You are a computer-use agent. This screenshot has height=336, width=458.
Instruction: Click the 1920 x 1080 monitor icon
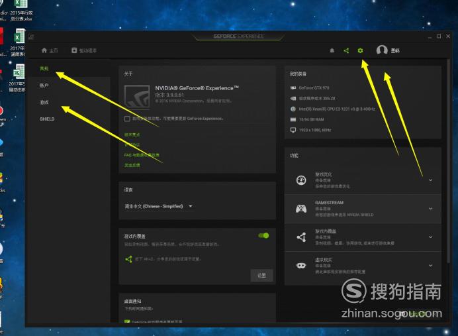click(x=293, y=130)
